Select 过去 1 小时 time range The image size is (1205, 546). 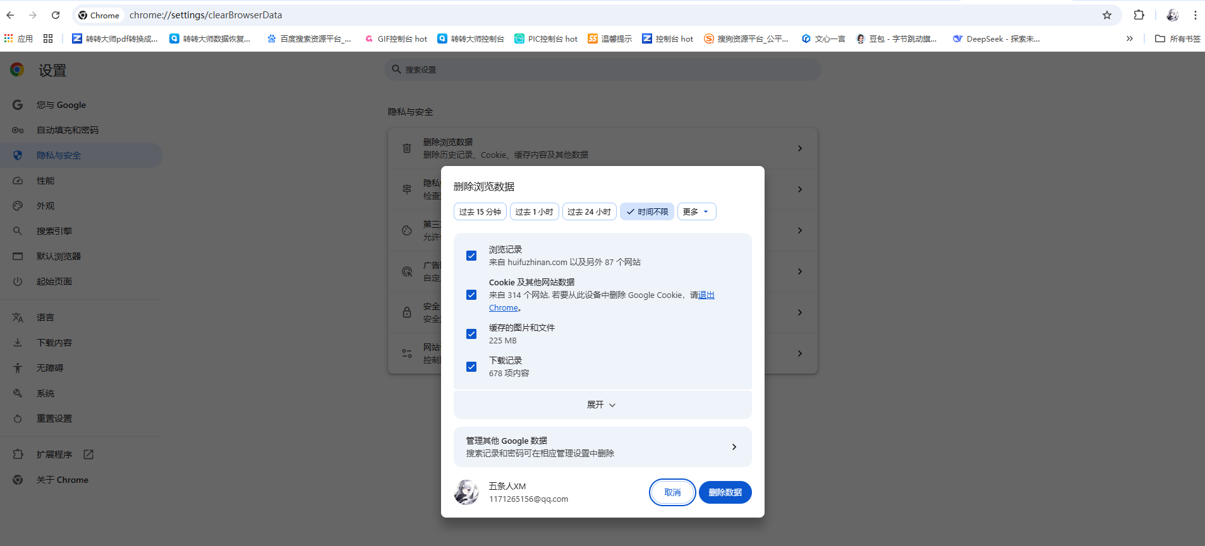click(x=535, y=212)
